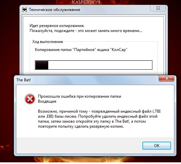Click the Идет резервное копирование line
The height and width of the screenshot is (164, 181).
click(x=57, y=26)
